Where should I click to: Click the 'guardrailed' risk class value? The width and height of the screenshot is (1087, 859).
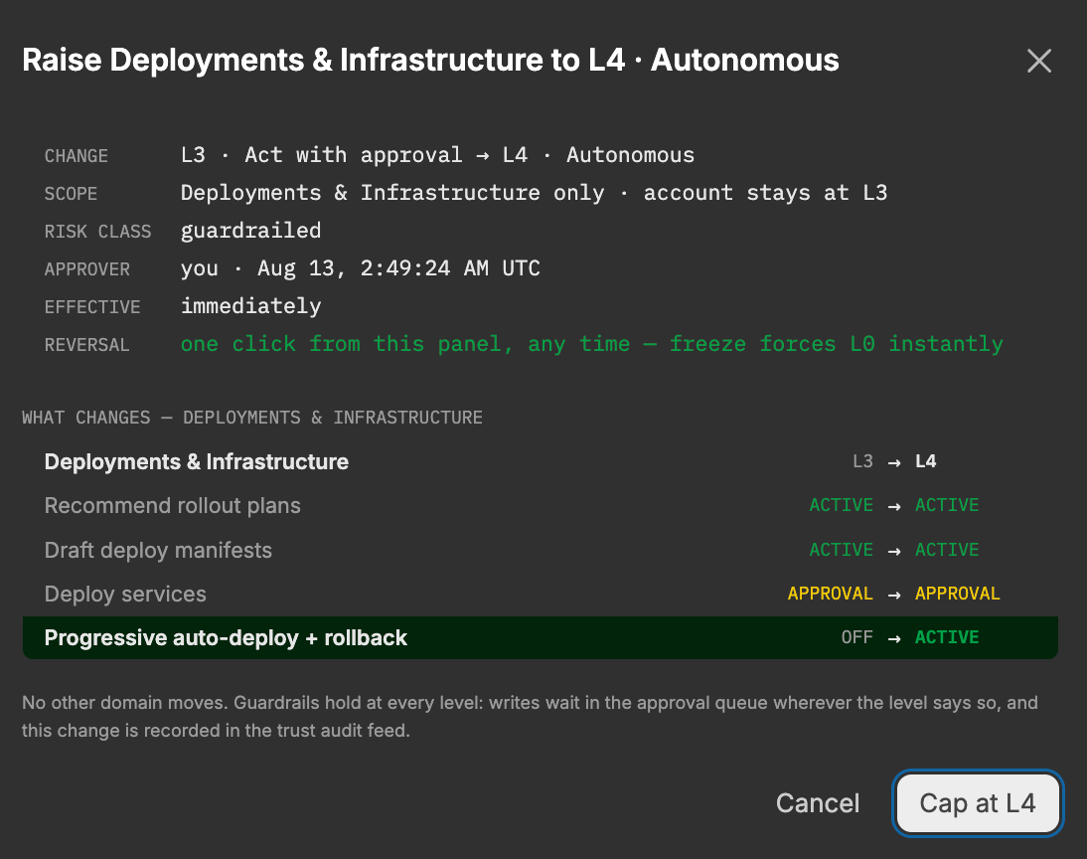click(x=251, y=231)
